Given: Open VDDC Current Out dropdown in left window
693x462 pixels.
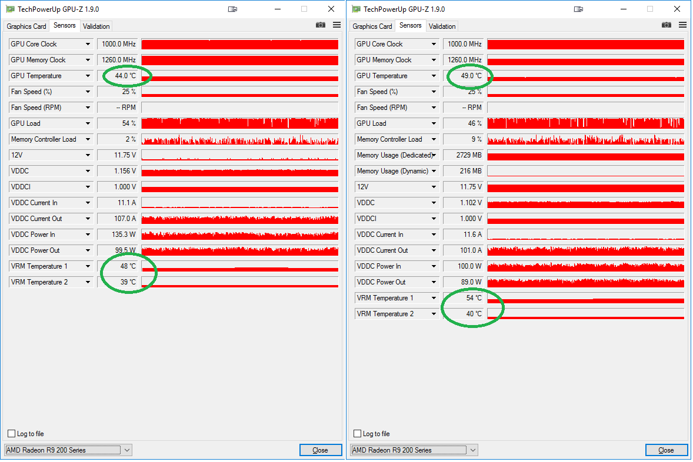Looking at the screenshot, I should pyautogui.click(x=88, y=219).
